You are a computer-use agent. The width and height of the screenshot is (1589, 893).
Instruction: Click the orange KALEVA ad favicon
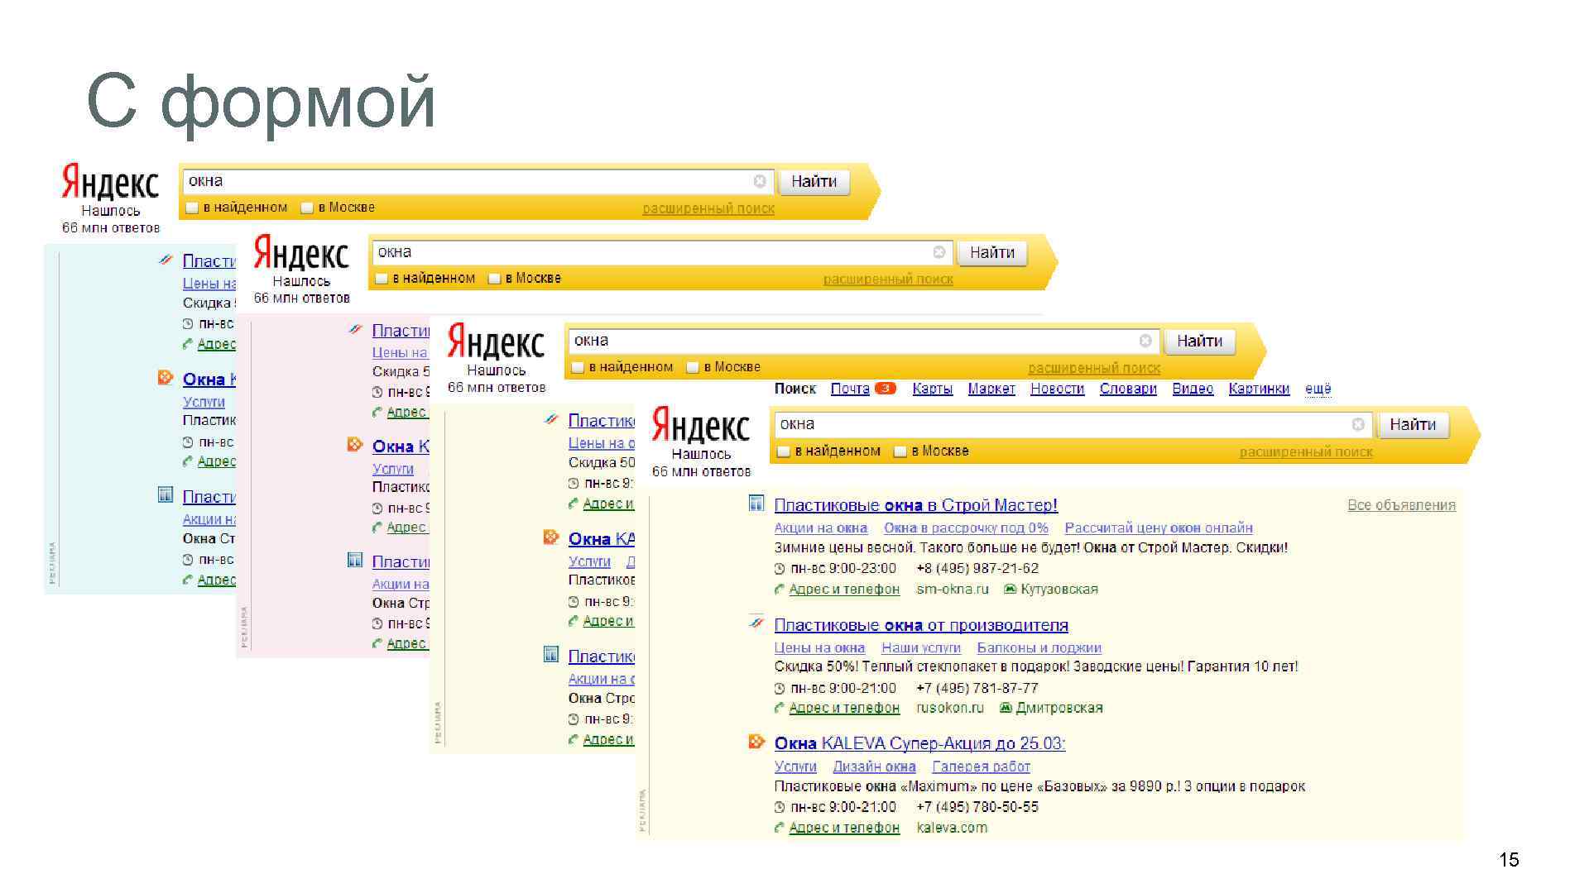[x=756, y=742]
